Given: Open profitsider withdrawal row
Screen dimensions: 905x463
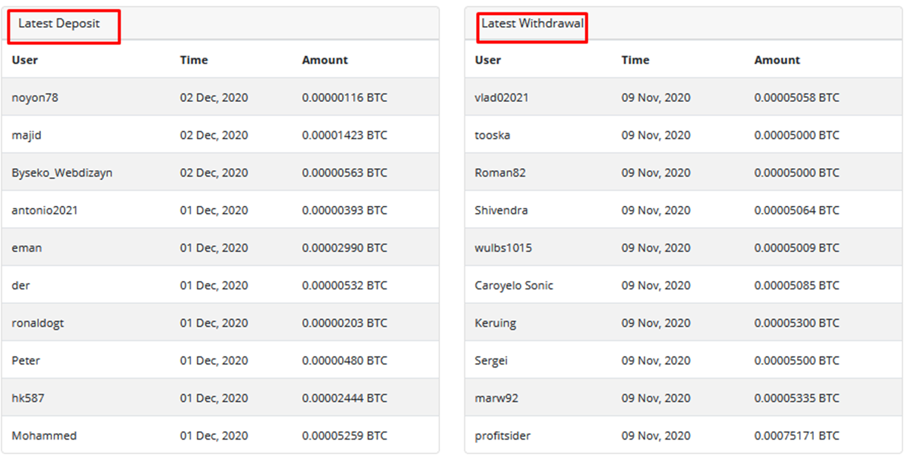Looking at the screenshot, I should (503, 436).
